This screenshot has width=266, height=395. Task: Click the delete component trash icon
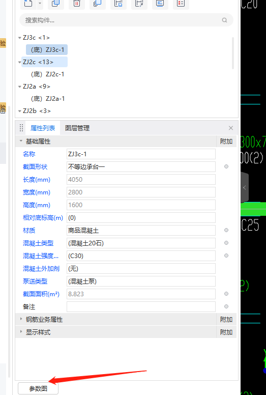click(x=77, y=3)
